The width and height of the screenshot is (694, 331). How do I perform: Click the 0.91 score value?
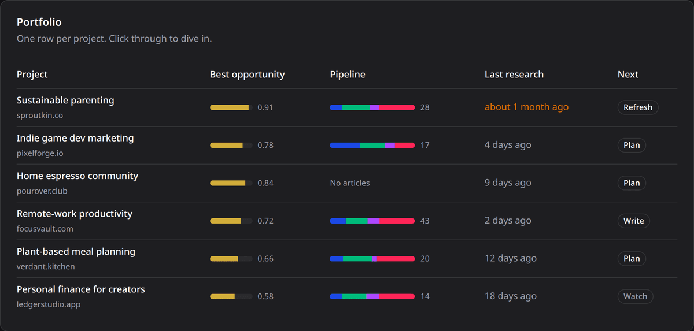pos(265,107)
